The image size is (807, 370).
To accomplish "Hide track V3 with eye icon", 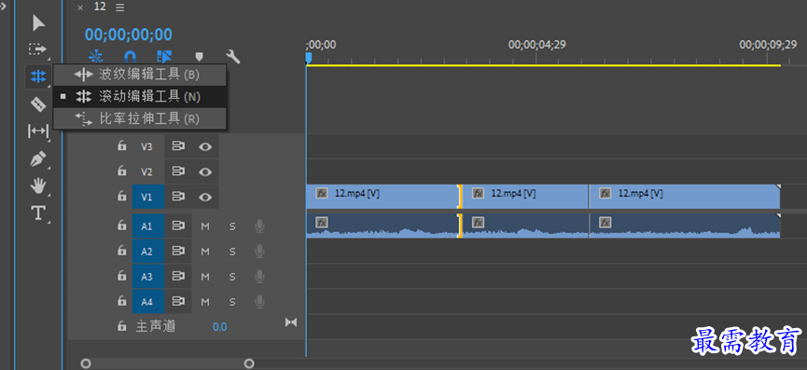I will (205, 146).
